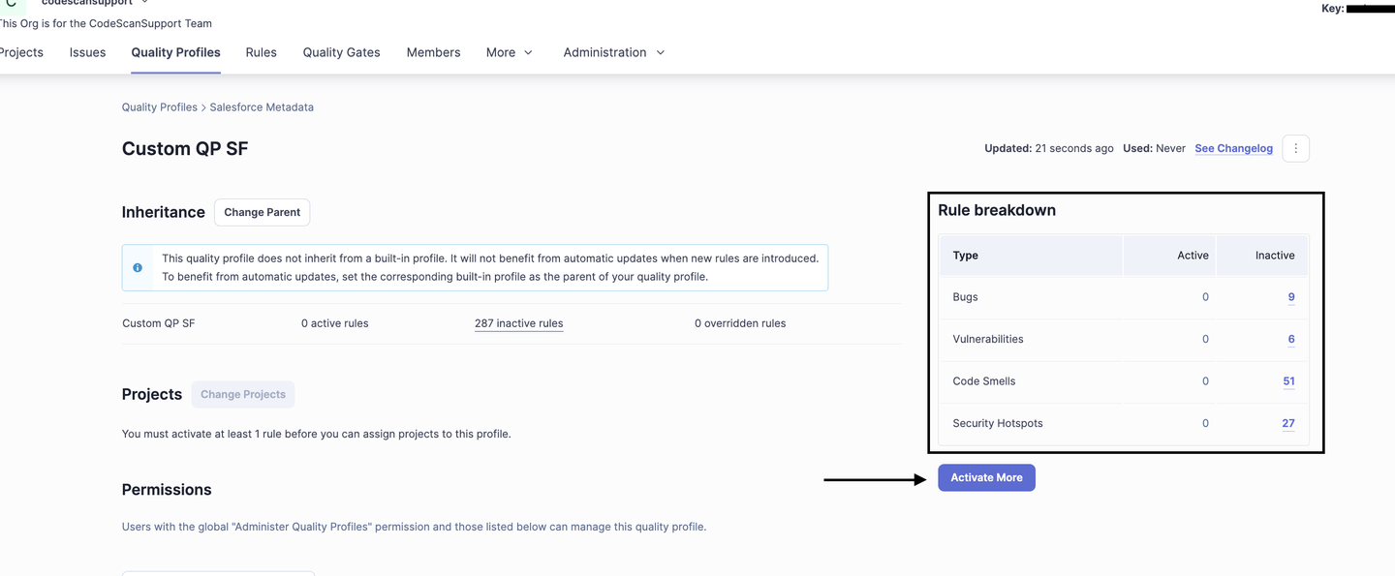View the 6 inactive Vulnerabilities rules
This screenshot has width=1395, height=576.
coord(1290,339)
